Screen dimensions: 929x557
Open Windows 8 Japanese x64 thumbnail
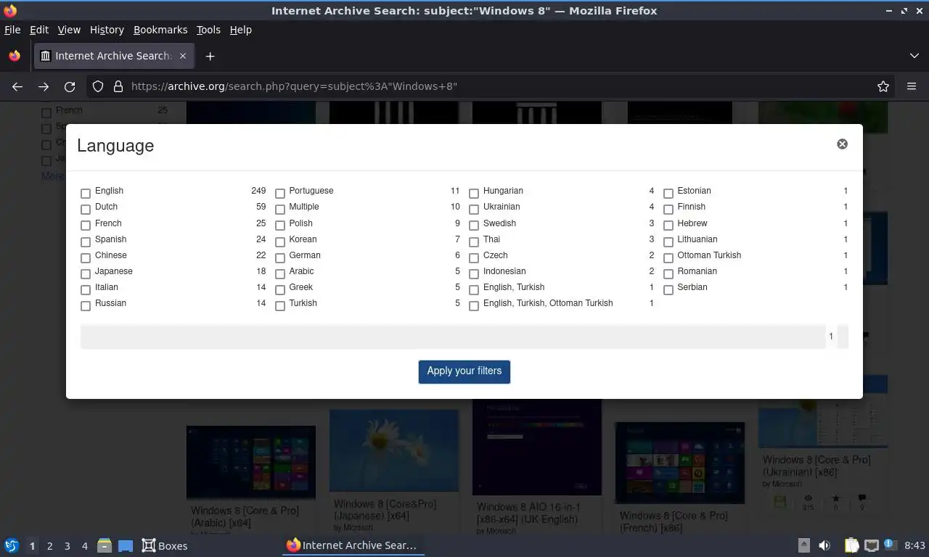394,450
